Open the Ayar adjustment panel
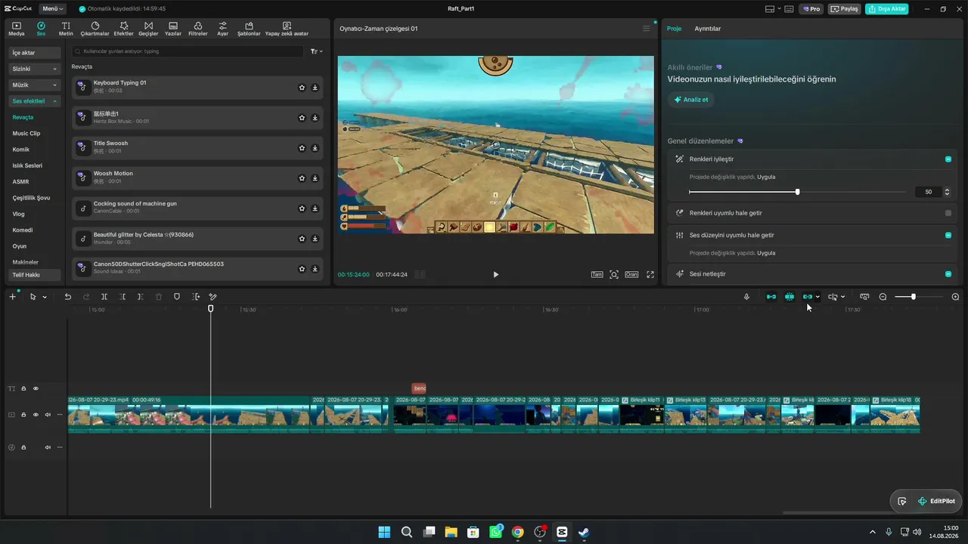Viewport: 968px width, 544px height. tap(222, 29)
